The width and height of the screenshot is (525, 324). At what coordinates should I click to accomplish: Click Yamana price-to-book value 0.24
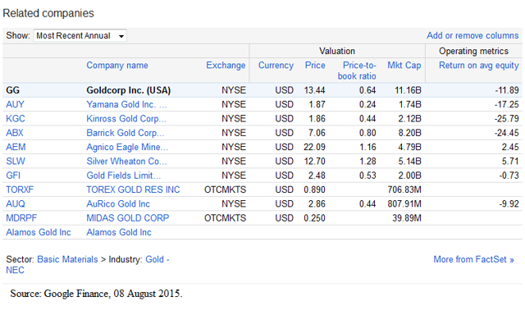pyautogui.click(x=367, y=104)
